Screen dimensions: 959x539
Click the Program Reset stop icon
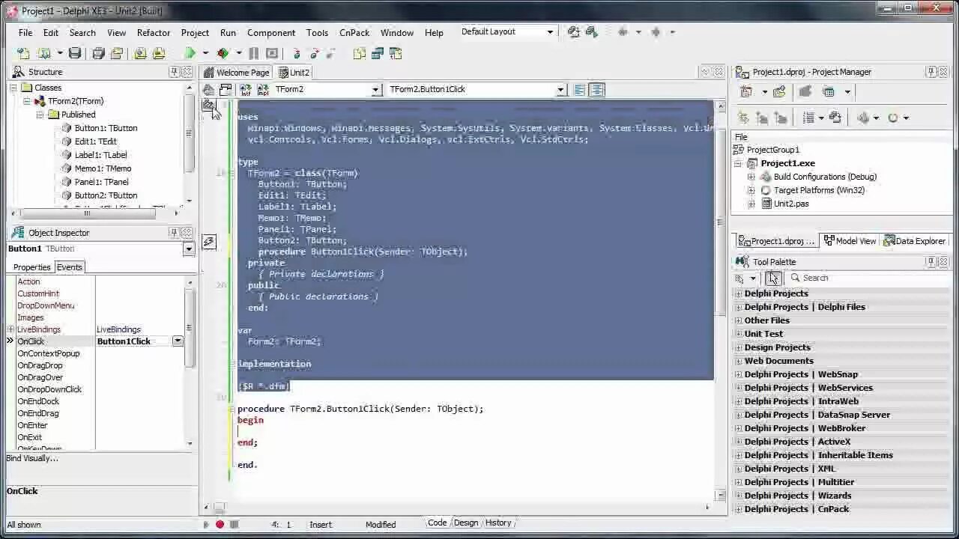click(271, 53)
